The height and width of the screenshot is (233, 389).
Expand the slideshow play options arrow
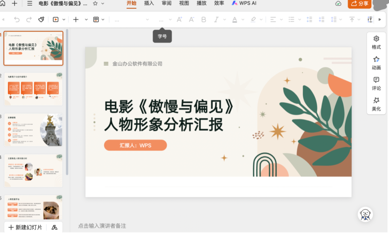pos(64,19)
